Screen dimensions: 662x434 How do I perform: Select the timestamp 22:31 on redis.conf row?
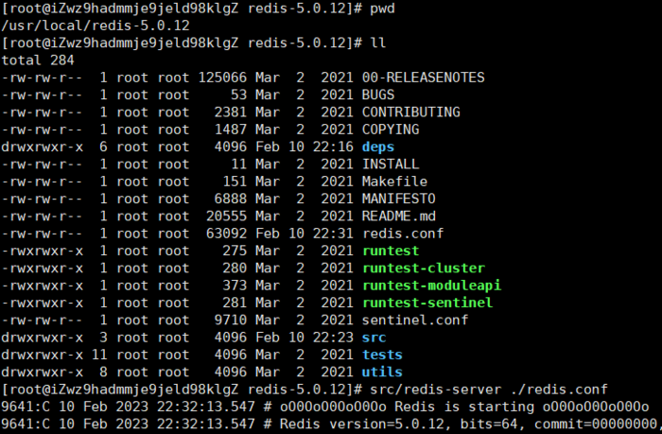coord(333,234)
